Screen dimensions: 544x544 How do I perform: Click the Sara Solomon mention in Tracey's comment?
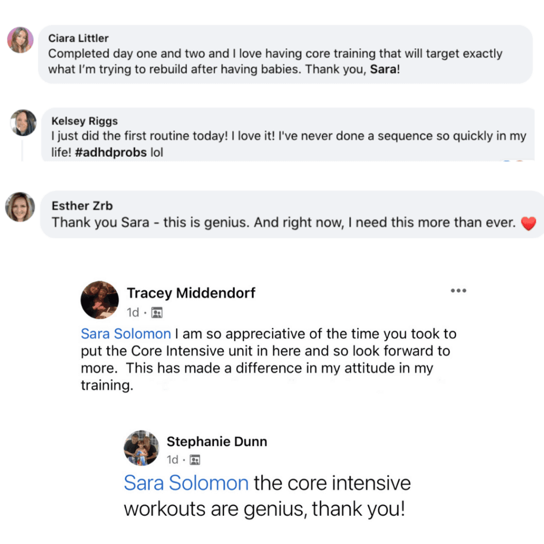point(126,334)
